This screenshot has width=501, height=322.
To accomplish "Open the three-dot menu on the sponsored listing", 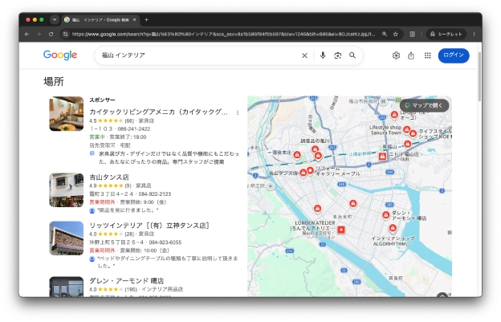I will 238,112.
